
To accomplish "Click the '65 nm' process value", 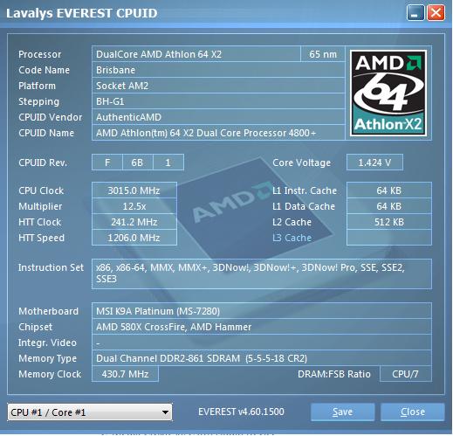I will [323, 54].
